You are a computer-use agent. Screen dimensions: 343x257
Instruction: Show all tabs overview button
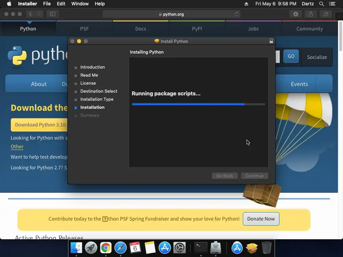326,14
